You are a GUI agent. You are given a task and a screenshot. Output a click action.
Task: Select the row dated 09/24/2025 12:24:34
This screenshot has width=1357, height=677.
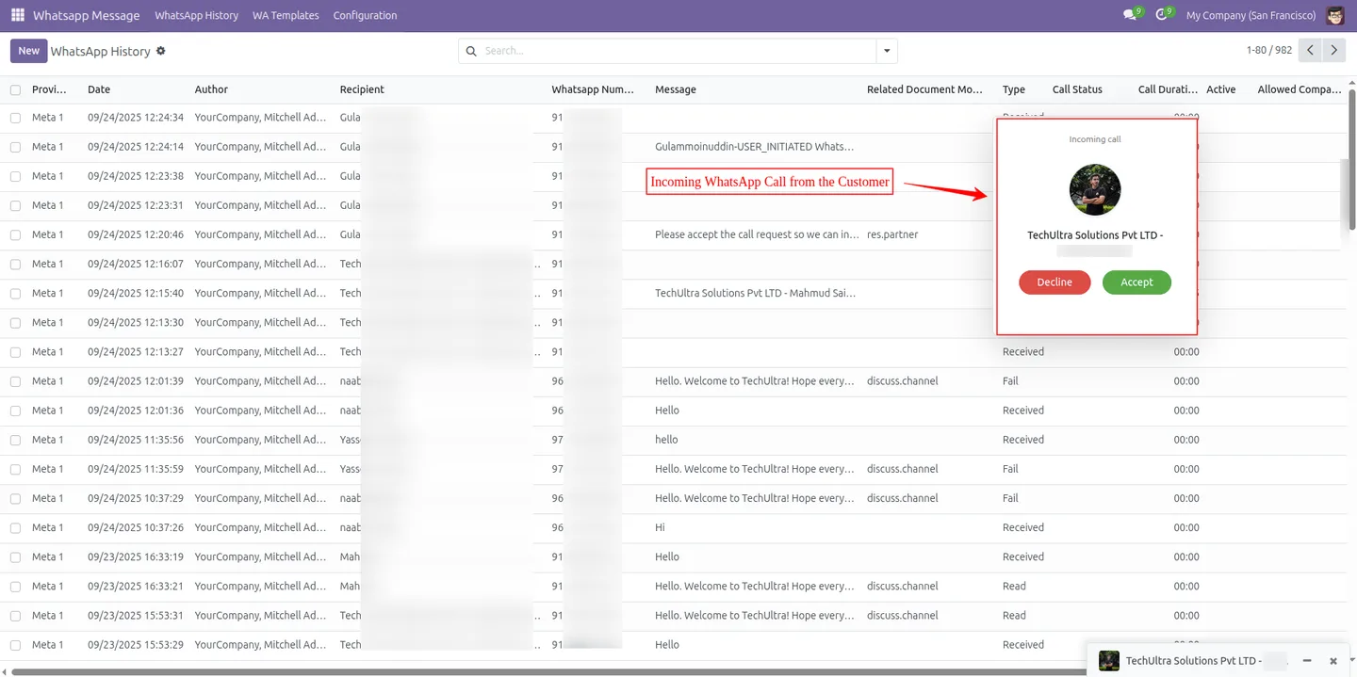[x=15, y=118]
